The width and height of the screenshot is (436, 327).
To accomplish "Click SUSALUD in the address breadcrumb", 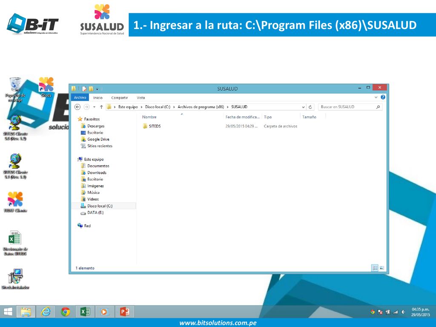I will point(239,107).
